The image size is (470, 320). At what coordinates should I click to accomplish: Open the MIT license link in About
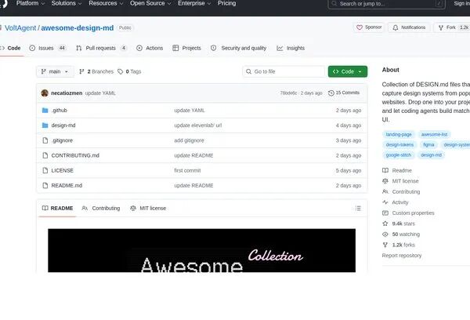tap(400, 181)
